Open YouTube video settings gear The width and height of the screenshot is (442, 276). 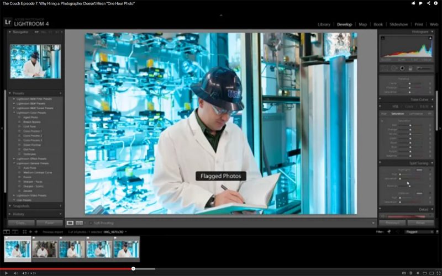[x=410, y=273]
